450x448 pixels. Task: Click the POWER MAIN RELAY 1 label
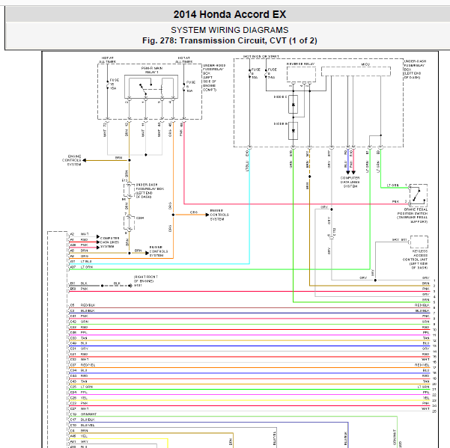152,70
